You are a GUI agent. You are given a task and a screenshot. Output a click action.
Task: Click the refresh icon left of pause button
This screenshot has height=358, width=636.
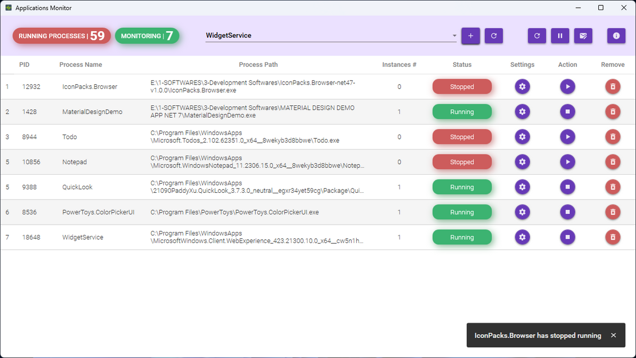pyautogui.click(x=537, y=36)
